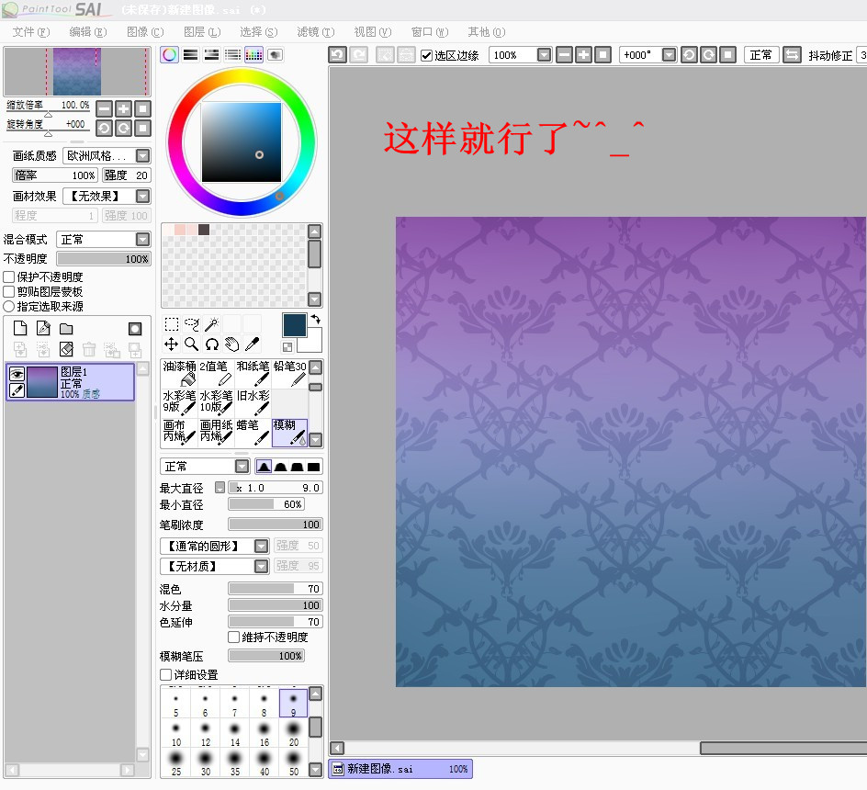Flip the canvas view horizontally

click(792, 55)
